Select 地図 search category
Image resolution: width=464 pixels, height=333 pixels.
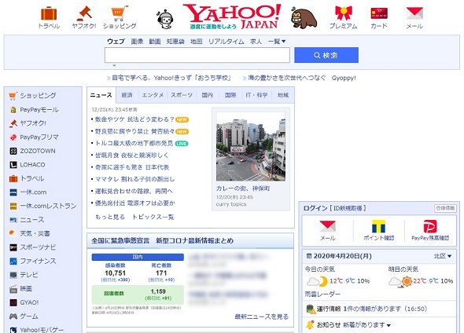[x=196, y=42]
